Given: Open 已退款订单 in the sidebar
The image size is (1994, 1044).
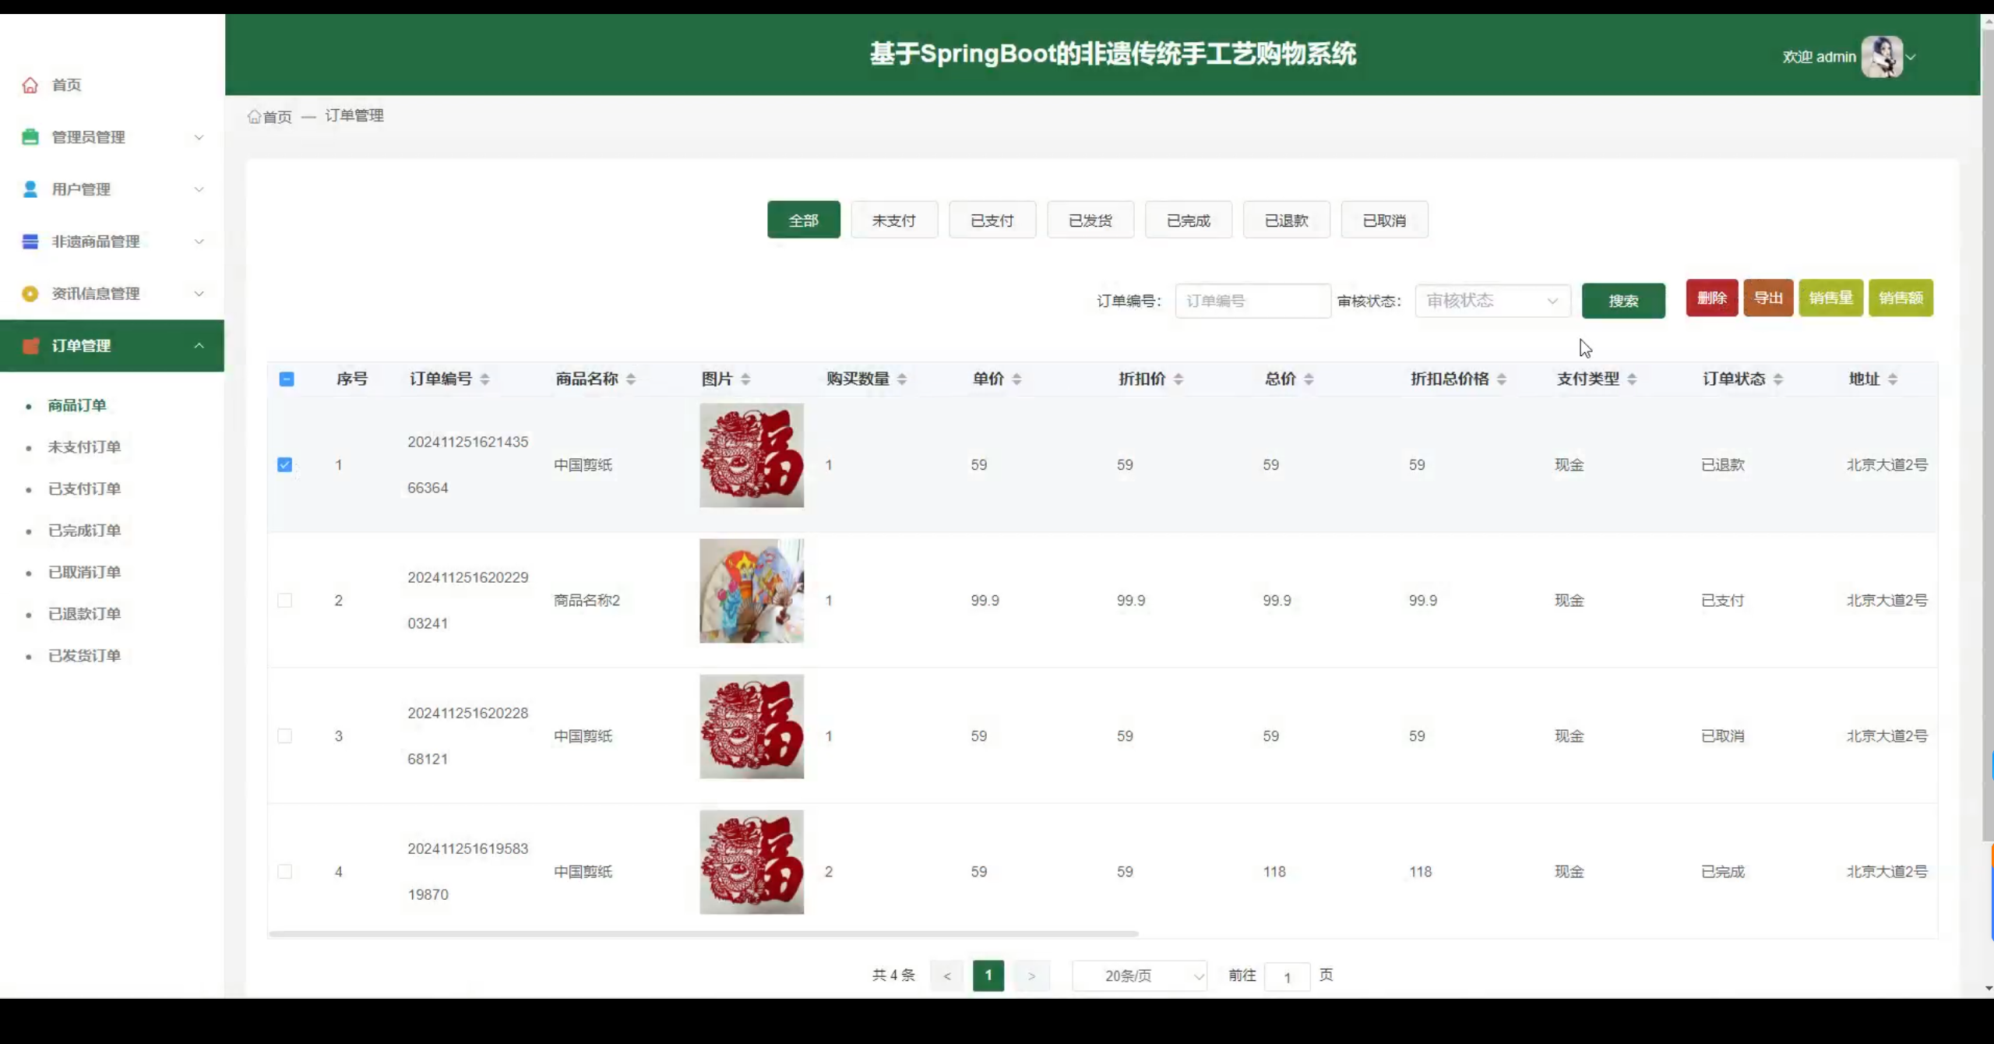Looking at the screenshot, I should click(84, 614).
